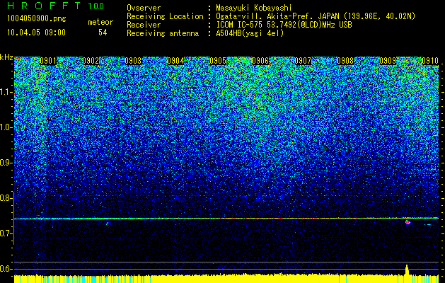Select the 1.0 kHz axis label
This screenshot has width=445, height=283.
6,127
